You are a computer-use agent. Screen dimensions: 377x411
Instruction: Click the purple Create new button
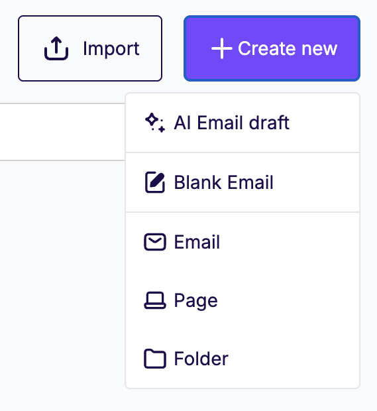click(272, 48)
